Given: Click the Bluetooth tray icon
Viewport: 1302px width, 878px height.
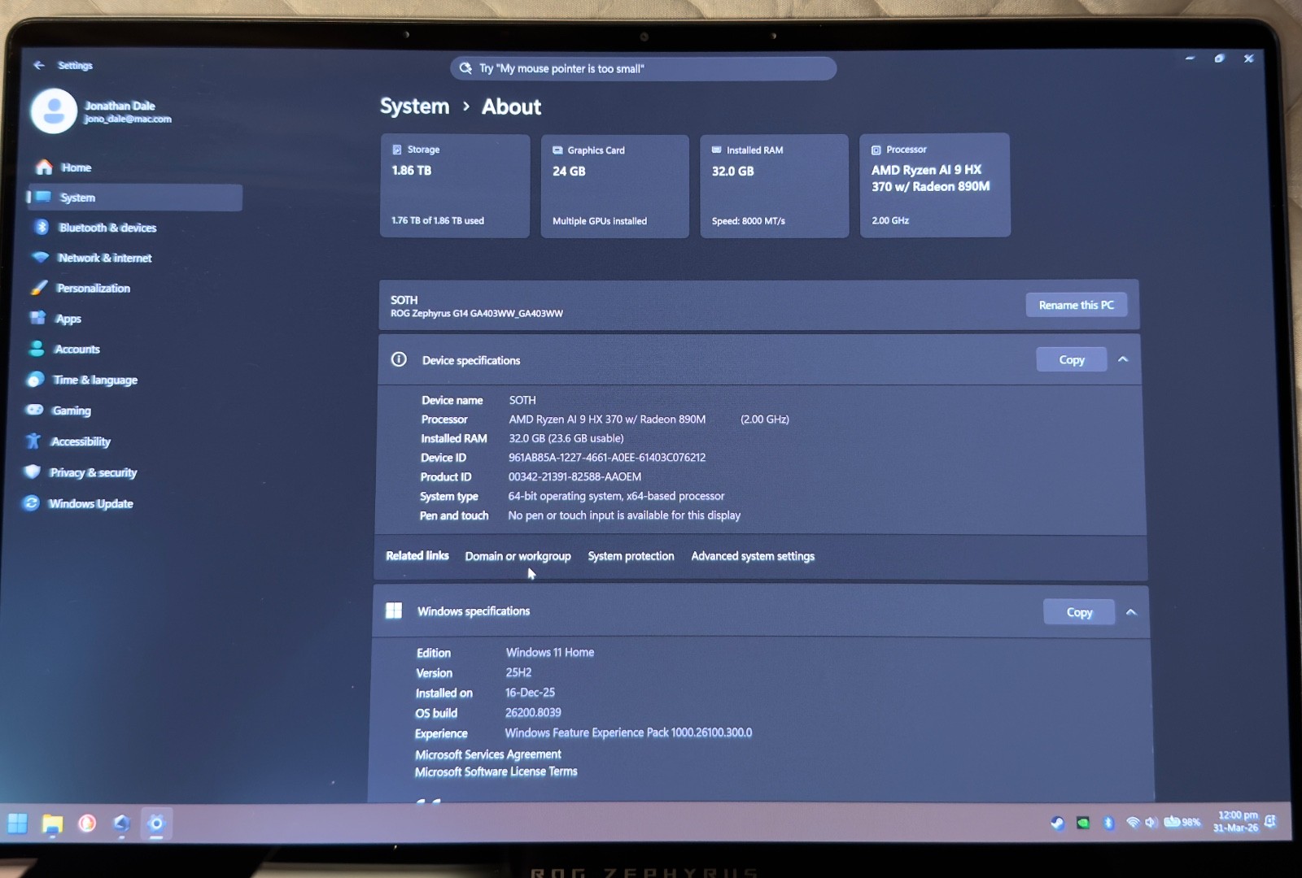Looking at the screenshot, I should tap(1108, 823).
